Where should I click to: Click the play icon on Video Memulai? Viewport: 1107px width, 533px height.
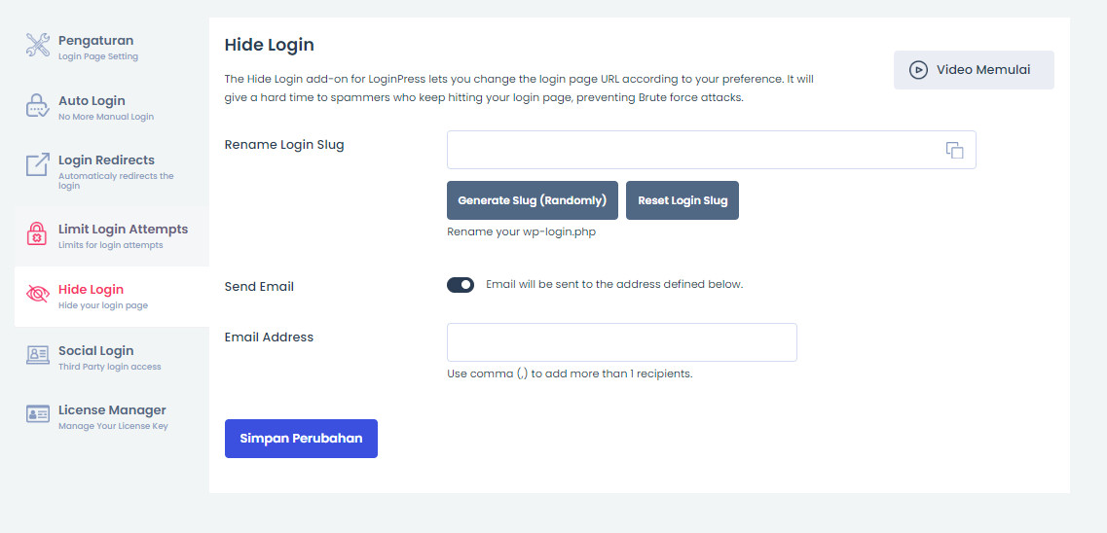(x=917, y=70)
